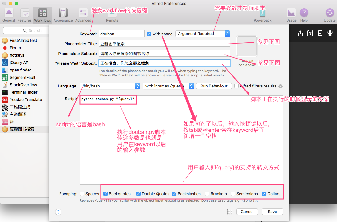This screenshot has height=222, width=337.
Task: Click the Save button
Action: click(272, 212)
